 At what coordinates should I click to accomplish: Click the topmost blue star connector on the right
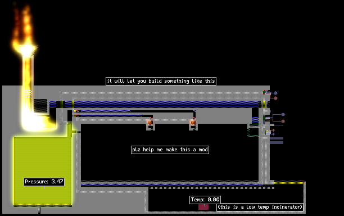coord(276,93)
